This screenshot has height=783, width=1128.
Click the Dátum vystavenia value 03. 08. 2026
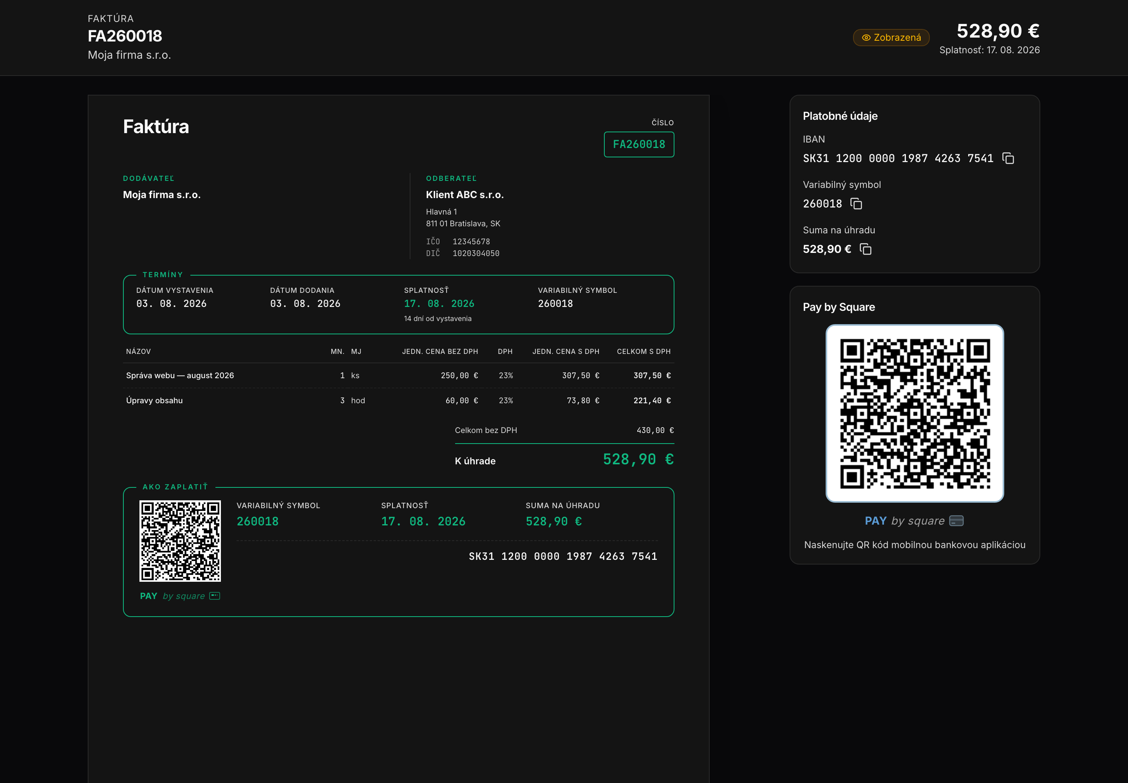[x=171, y=304]
